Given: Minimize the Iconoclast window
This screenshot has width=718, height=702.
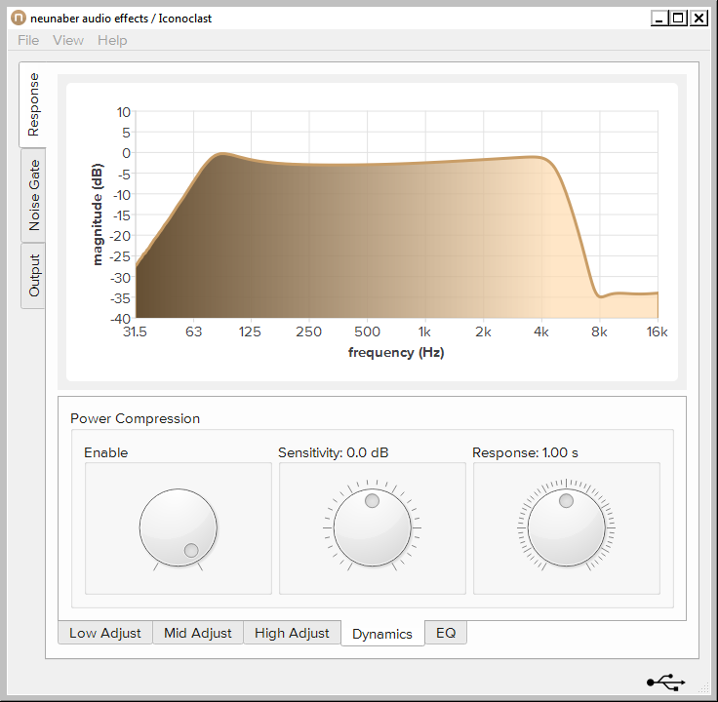Looking at the screenshot, I should tap(660, 18).
